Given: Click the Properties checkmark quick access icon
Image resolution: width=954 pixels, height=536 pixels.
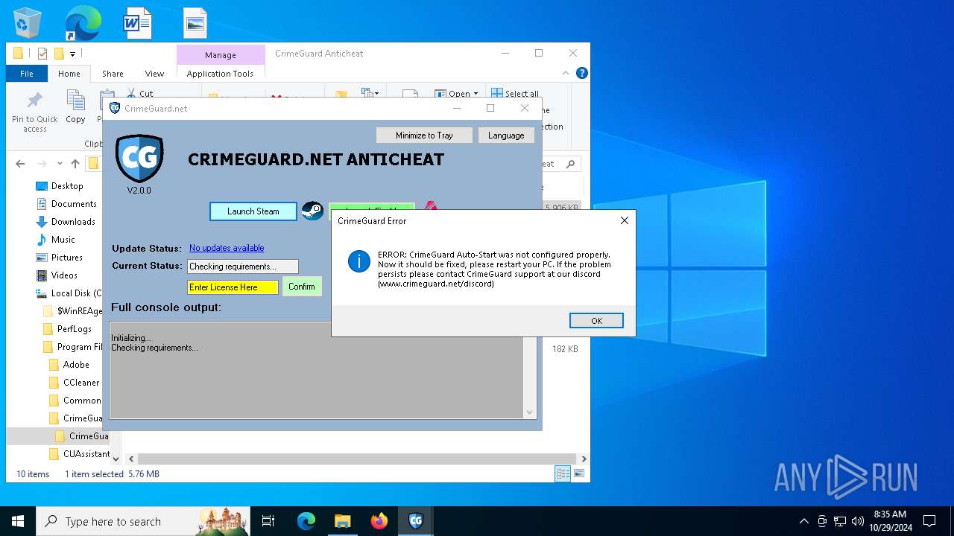Looking at the screenshot, I should pyautogui.click(x=42, y=54).
